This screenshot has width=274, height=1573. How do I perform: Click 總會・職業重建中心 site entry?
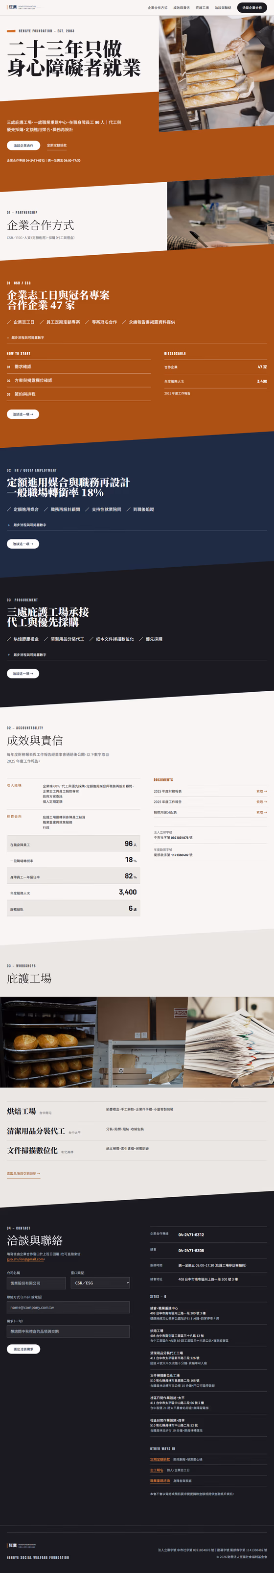point(209,1313)
